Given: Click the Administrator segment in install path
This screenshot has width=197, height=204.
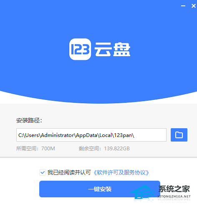Looking at the screenshot, I should tap(58, 135).
